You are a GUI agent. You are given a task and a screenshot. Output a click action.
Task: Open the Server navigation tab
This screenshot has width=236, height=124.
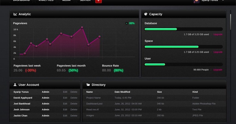[85, 1]
